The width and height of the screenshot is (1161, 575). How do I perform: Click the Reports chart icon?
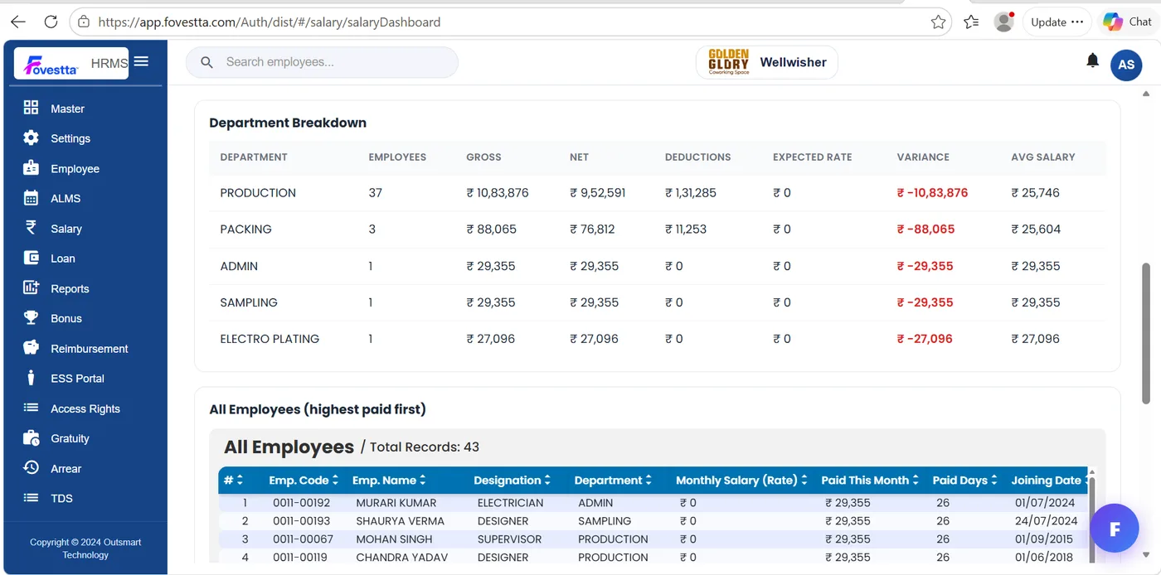pyautogui.click(x=31, y=287)
